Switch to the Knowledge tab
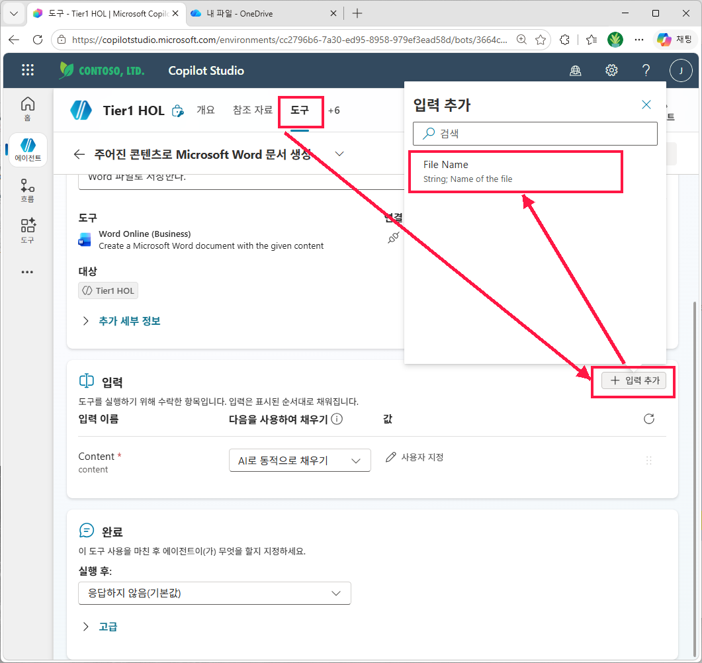 pos(253,110)
